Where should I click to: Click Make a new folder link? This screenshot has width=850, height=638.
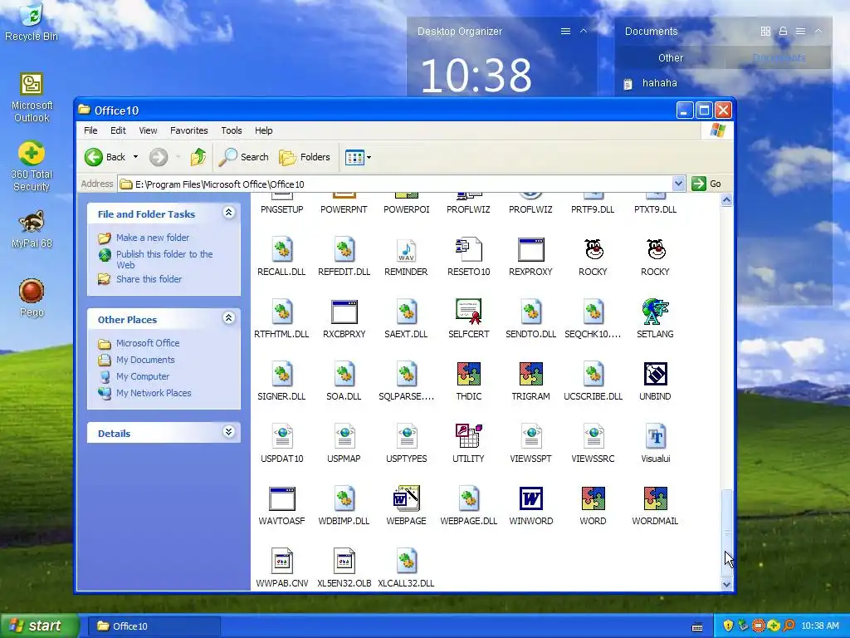point(153,238)
